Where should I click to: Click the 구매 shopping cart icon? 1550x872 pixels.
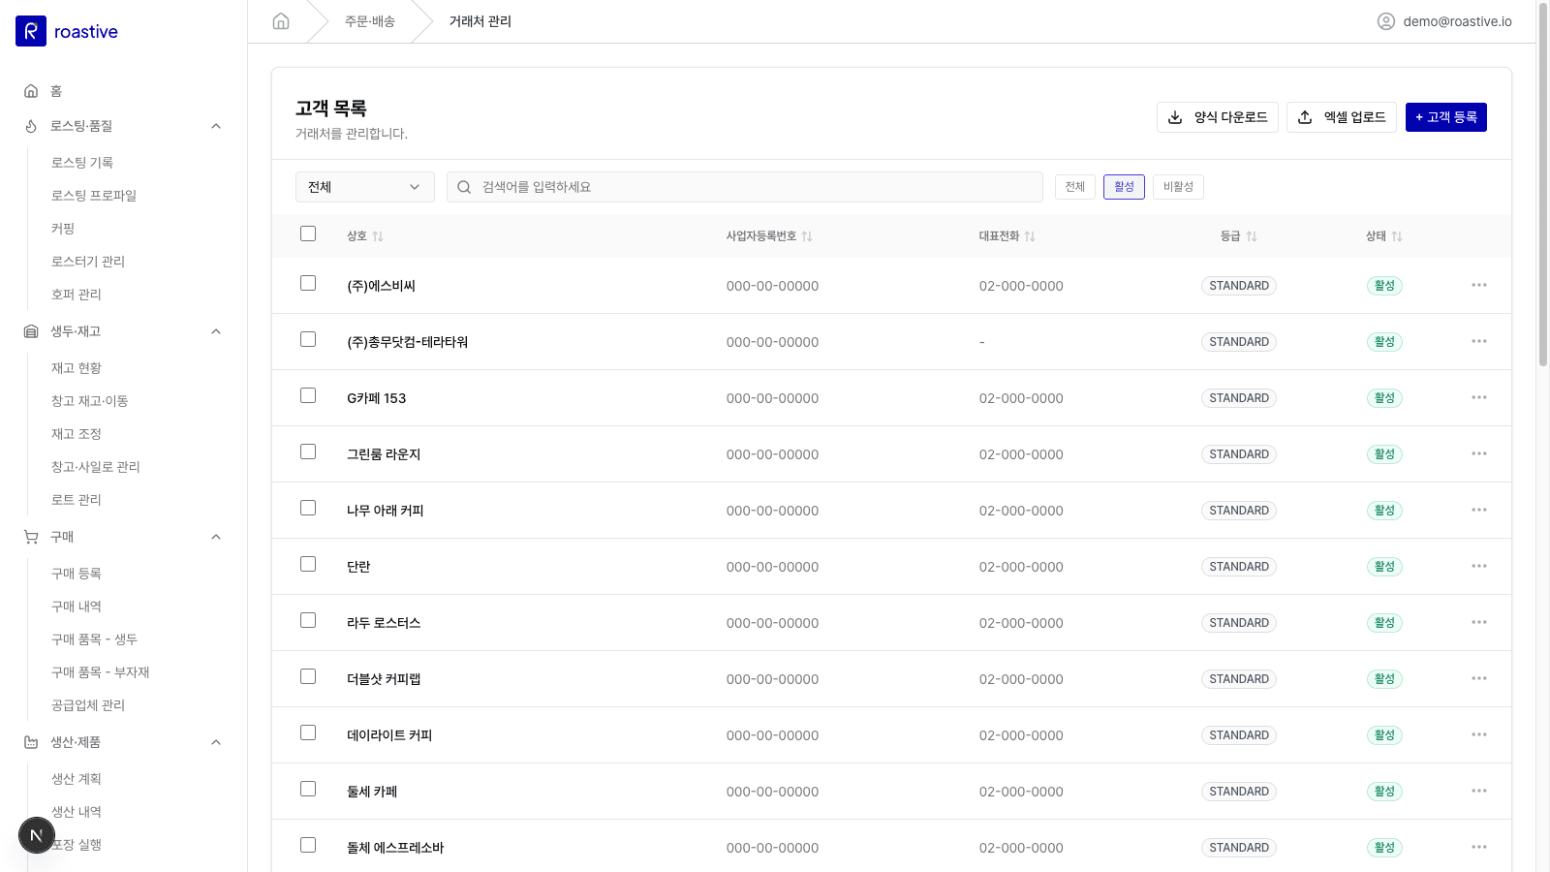[x=31, y=537]
